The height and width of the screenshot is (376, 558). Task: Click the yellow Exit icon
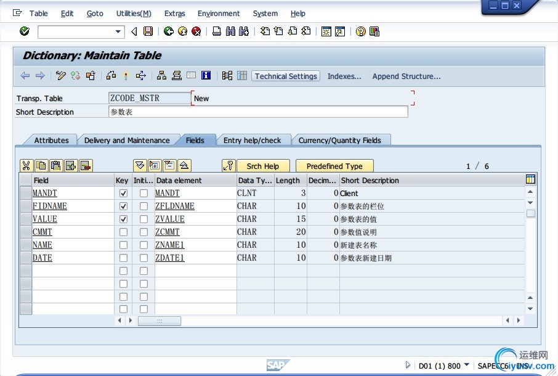point(182,31)
